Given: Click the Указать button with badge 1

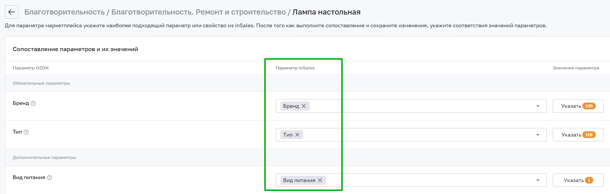Looking at the screenshot, I should click(x=578, y=180).
